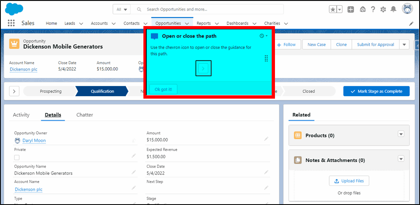Open the Help question mark icon
This screenshot has height=205, width=420.
pyautogui.click(x=373, y=9)
